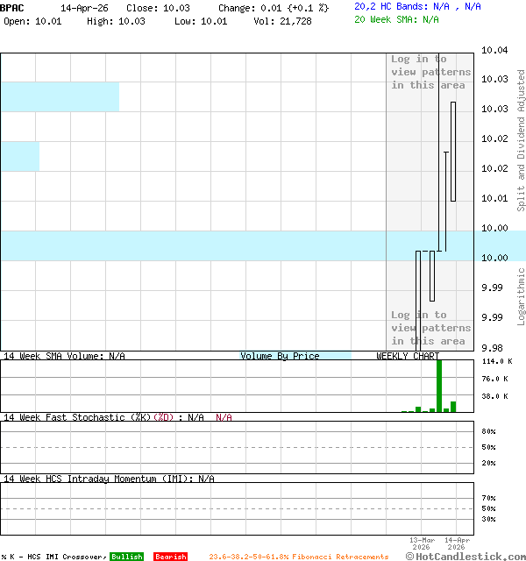Click the 14 Week SMA Volume label

[64, 356]
